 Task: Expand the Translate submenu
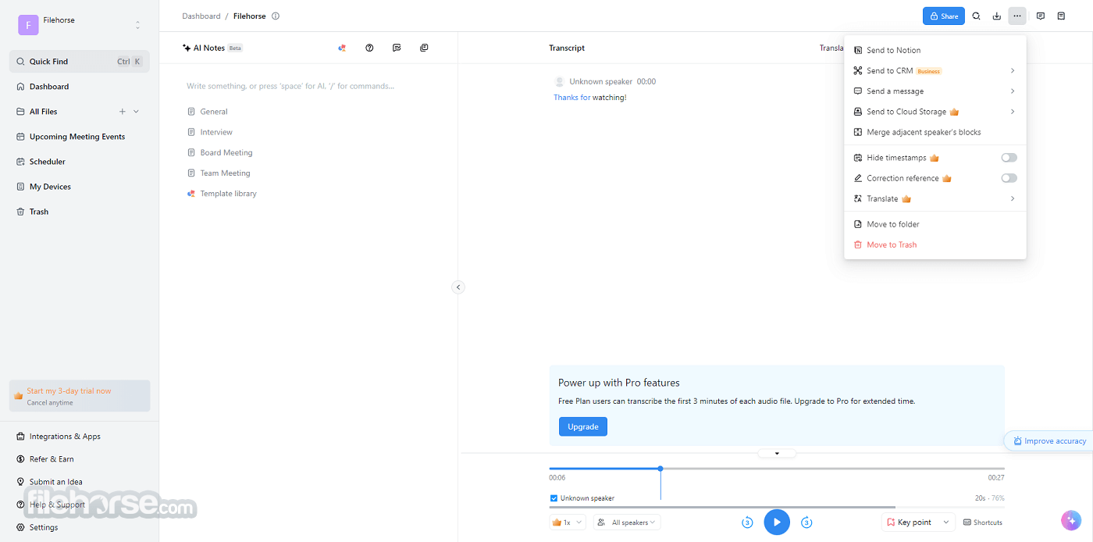935,198
